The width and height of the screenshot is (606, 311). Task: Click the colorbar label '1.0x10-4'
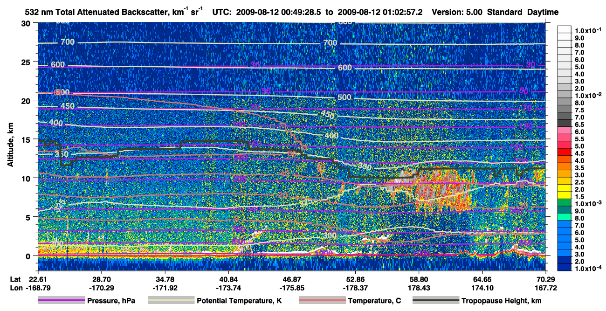pos(588,269)
